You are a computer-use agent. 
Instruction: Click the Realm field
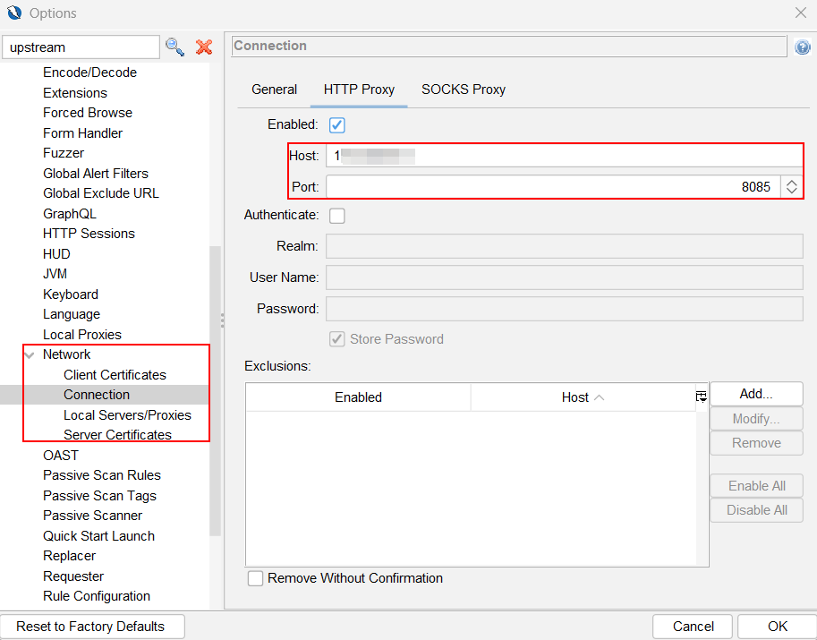565,246
